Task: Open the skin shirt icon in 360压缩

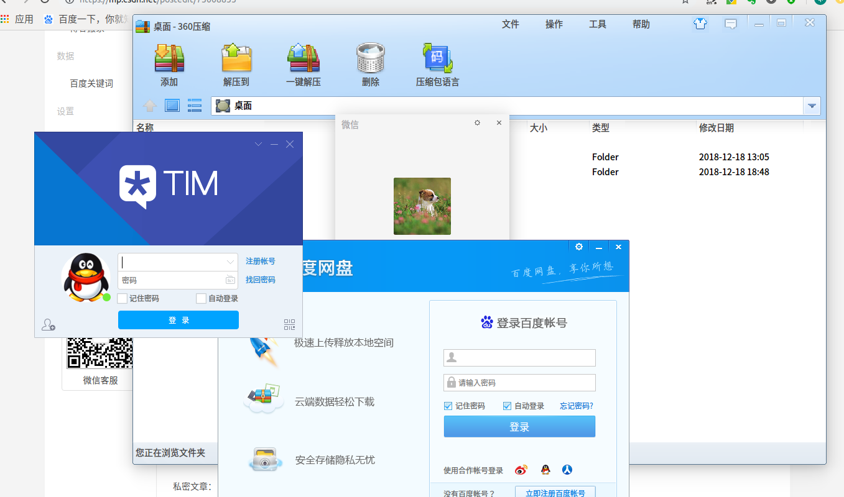Action: (x=700, y=24)
